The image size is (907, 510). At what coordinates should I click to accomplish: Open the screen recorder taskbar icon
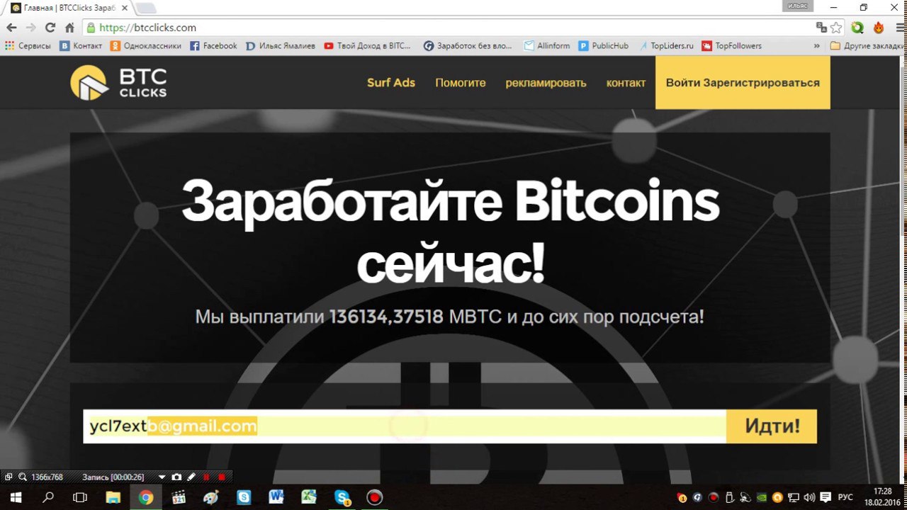click(x=374, y=498)
